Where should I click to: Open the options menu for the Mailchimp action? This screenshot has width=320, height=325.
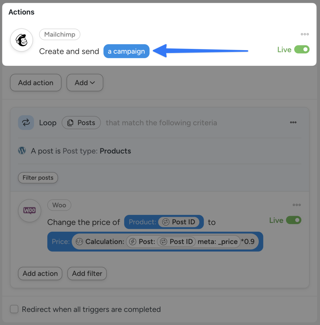tap(304, 34)
